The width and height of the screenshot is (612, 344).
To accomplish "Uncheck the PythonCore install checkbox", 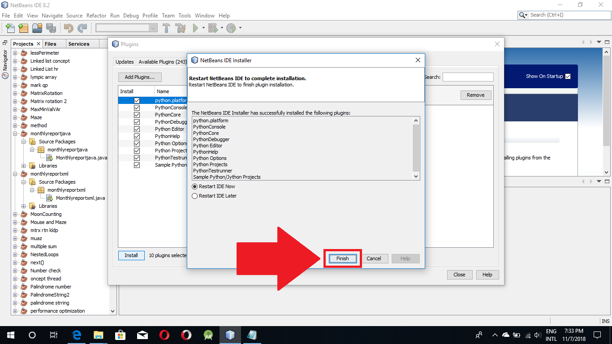I will point(137,115).
